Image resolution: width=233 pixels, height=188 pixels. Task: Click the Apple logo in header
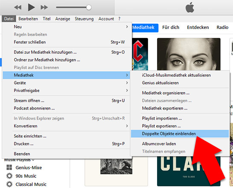tap(190, 7)
